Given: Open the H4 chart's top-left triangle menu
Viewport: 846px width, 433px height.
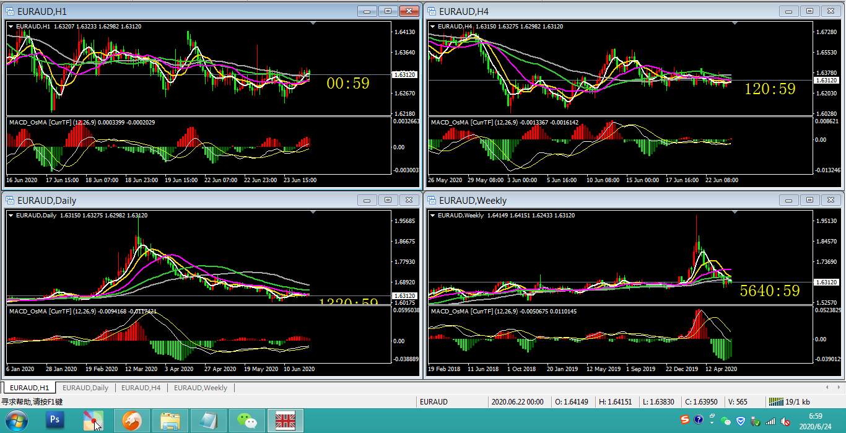Looking at the screenshot, I should coord(433,26).
